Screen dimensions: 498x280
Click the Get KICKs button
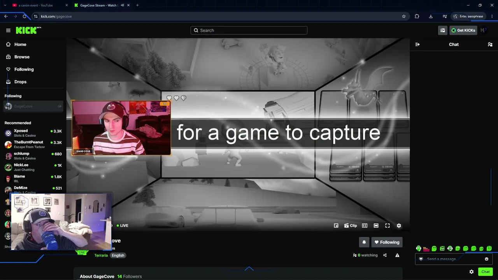click(x=463, y=30)
